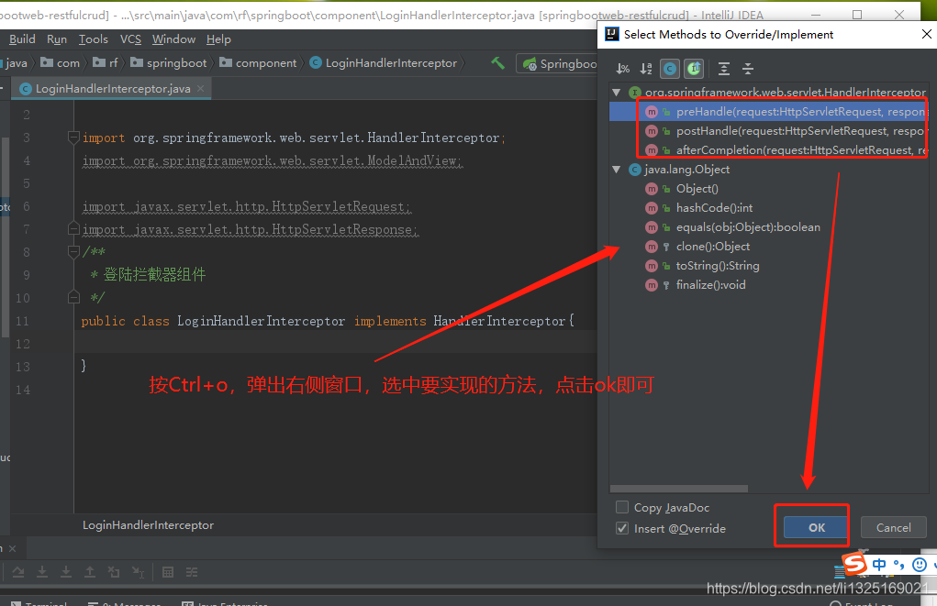
Task: Select the postHandle method row
Action: point(768,131)
